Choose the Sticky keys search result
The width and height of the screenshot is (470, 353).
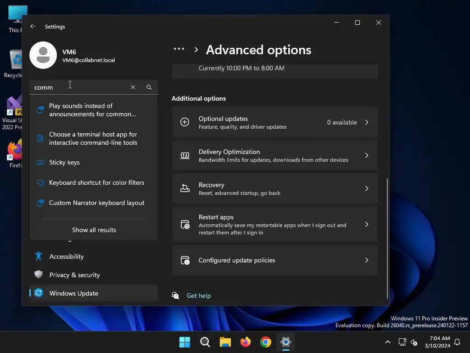(94, 162)
